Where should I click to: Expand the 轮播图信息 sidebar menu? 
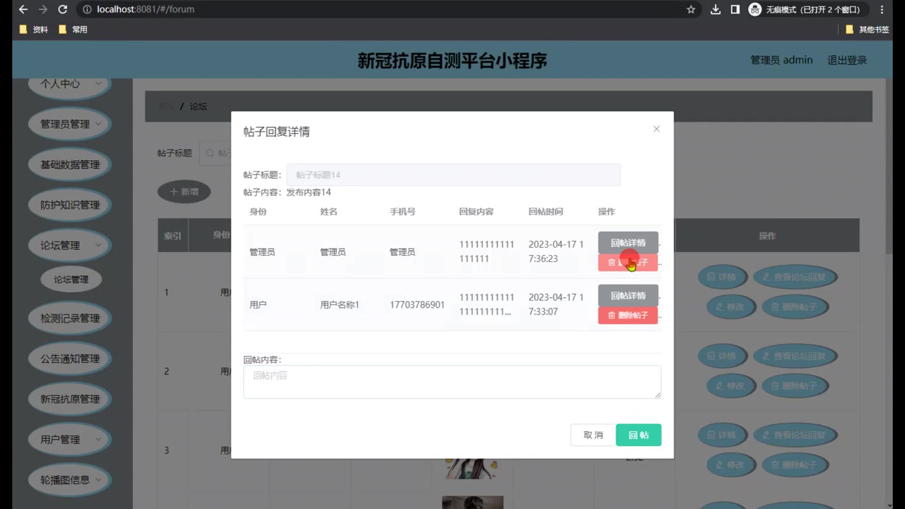[70, 480]
